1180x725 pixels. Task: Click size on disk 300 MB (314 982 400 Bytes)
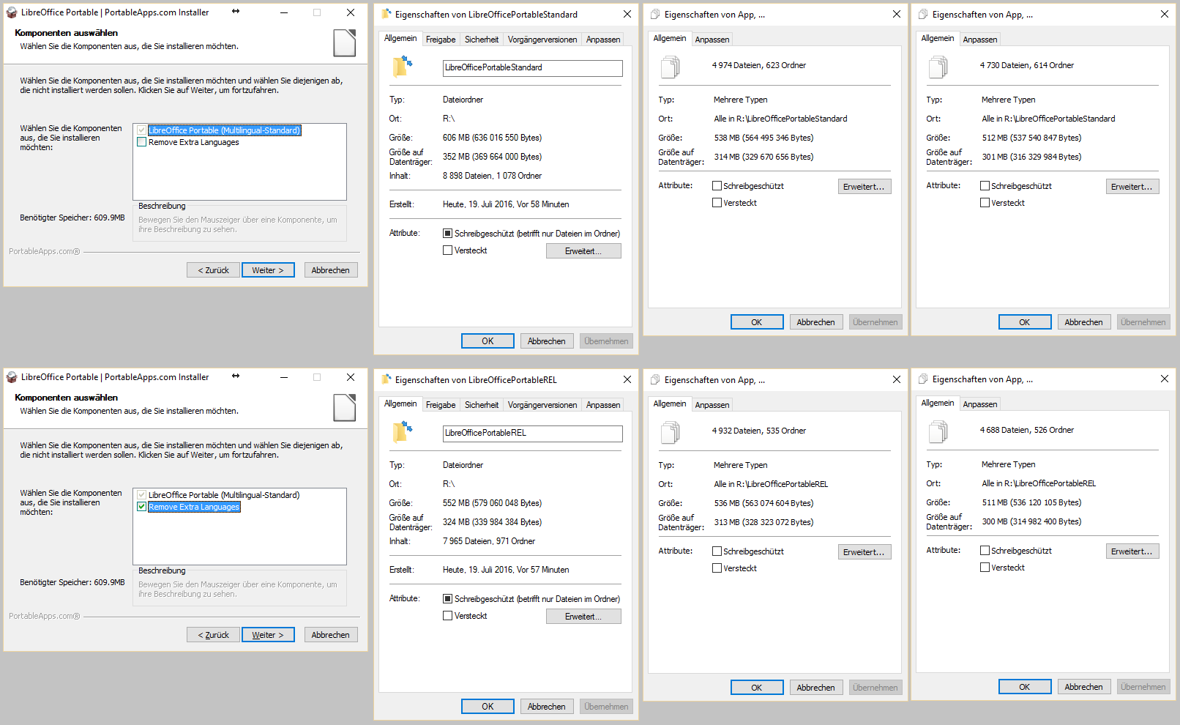coord(1031,521)
